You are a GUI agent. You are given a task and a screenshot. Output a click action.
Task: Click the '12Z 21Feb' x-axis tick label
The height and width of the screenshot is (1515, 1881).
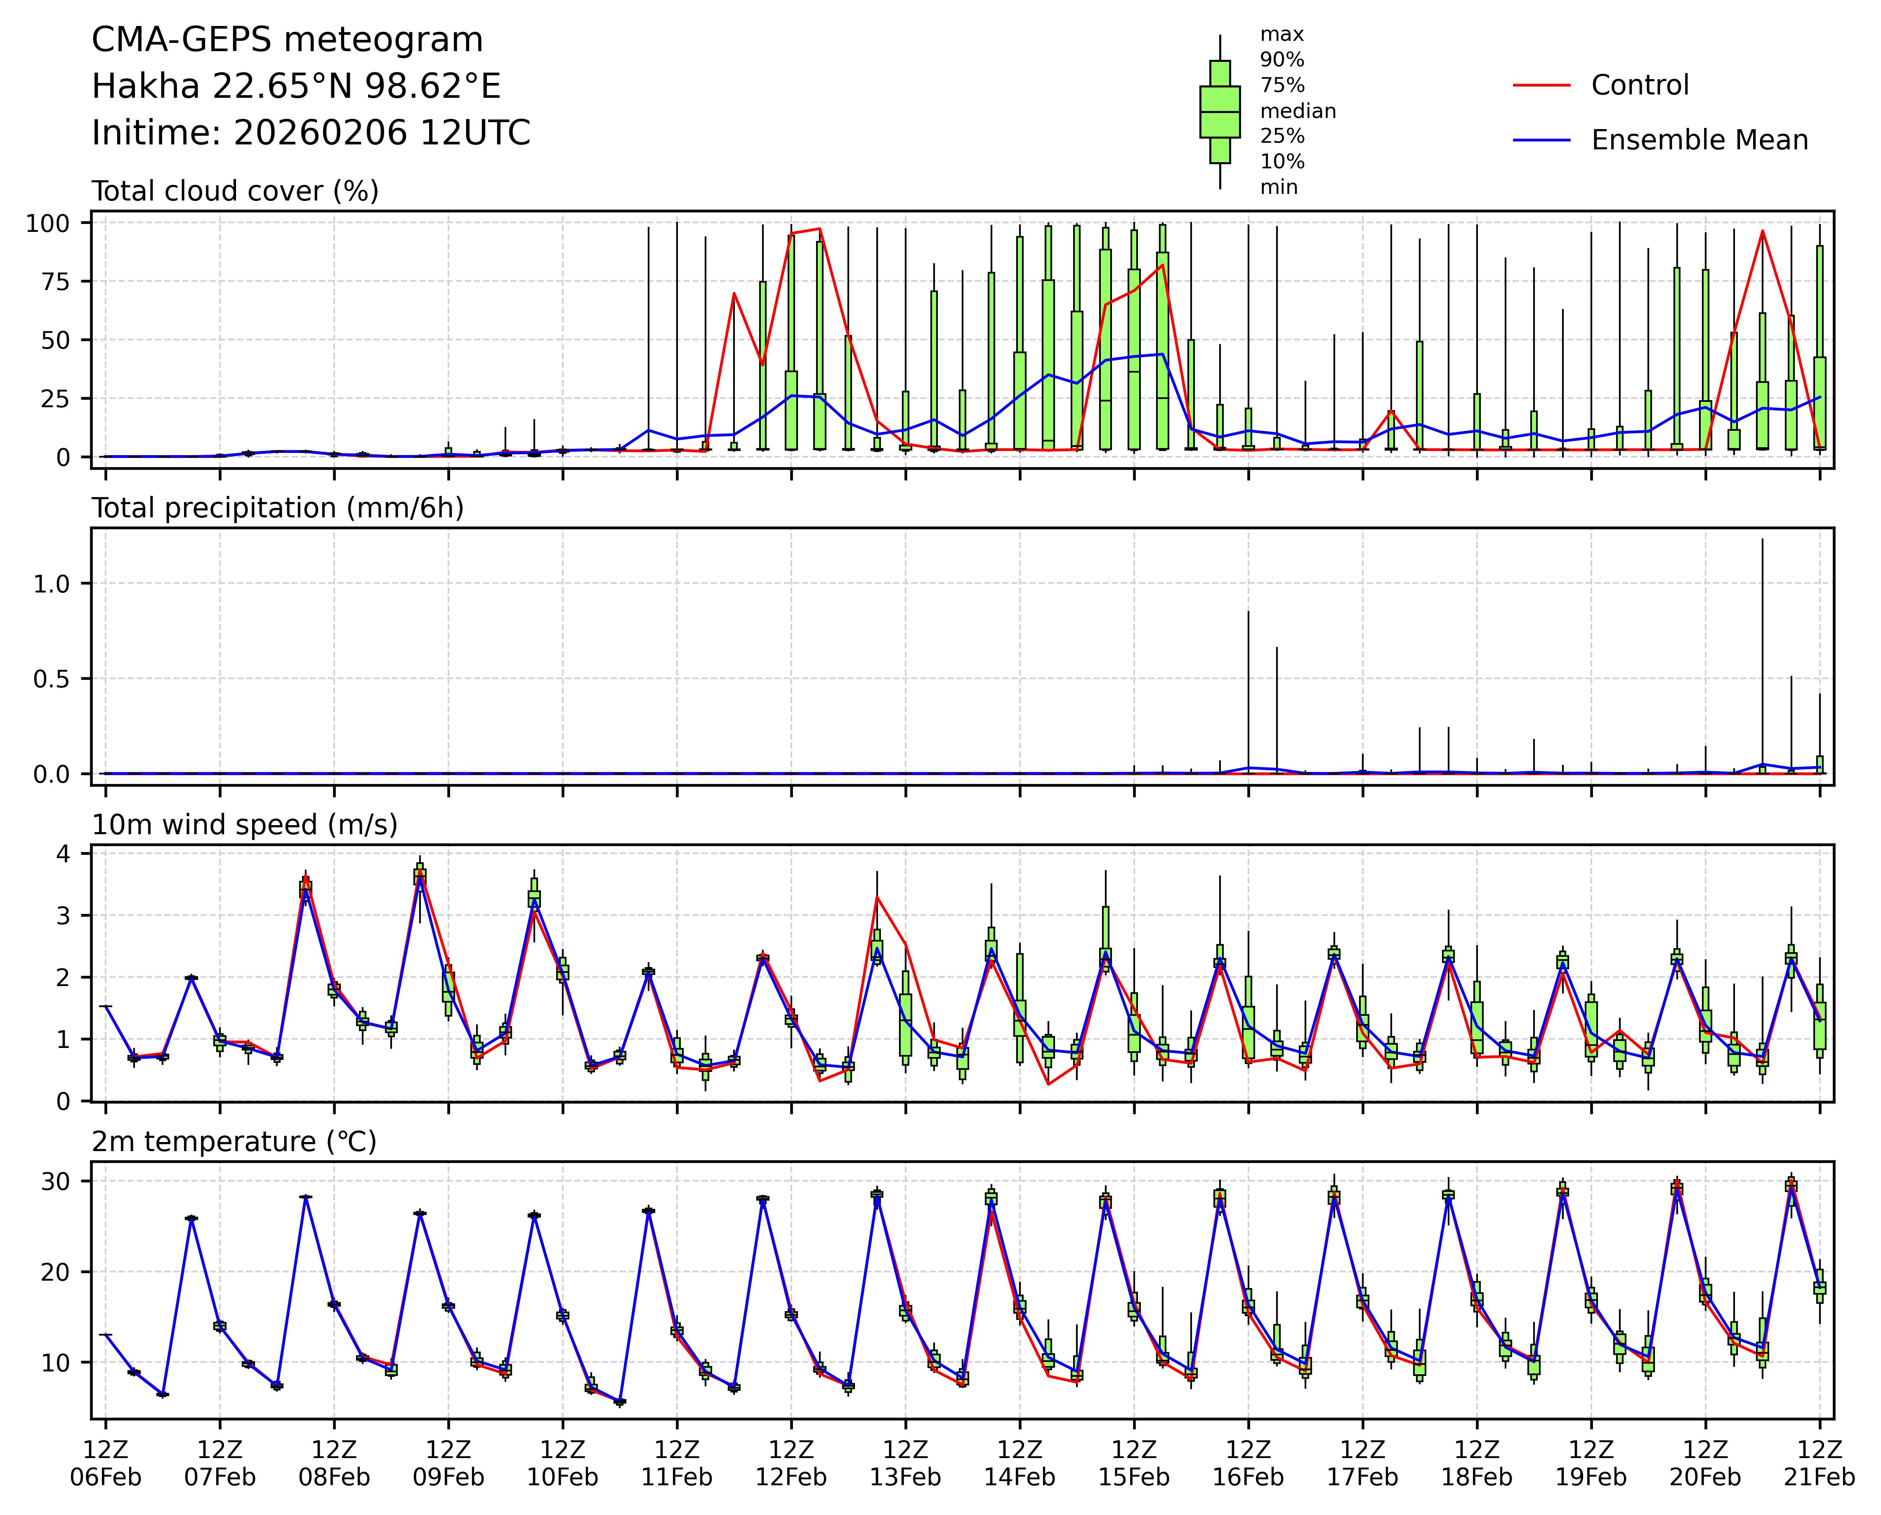(x=1819, y=1463)
